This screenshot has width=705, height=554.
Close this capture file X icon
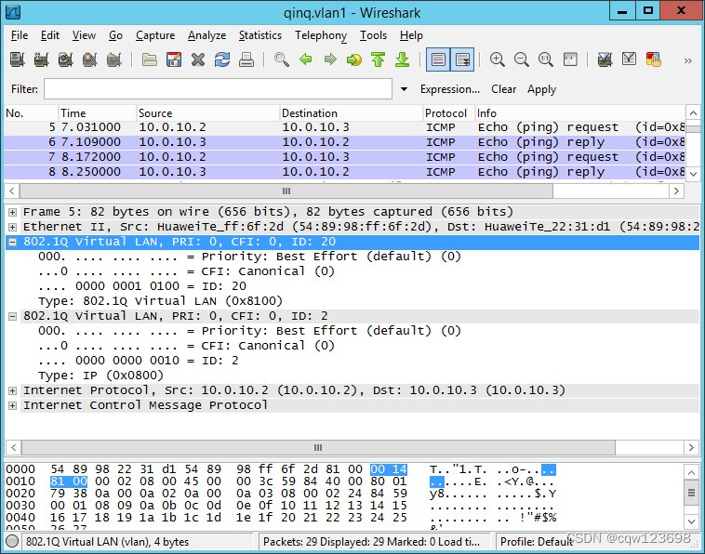198,59
